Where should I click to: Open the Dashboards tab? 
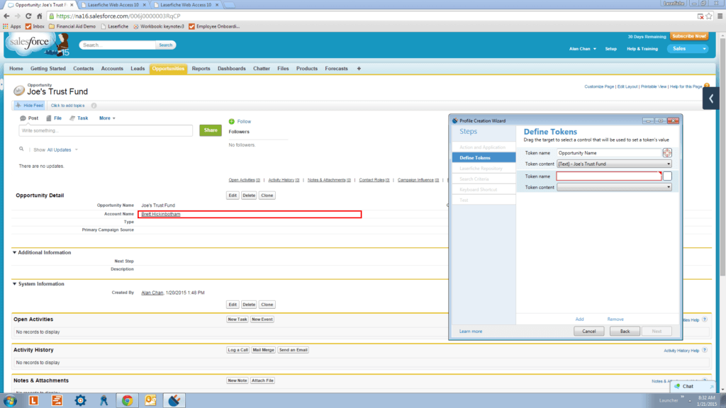(232, 69)
